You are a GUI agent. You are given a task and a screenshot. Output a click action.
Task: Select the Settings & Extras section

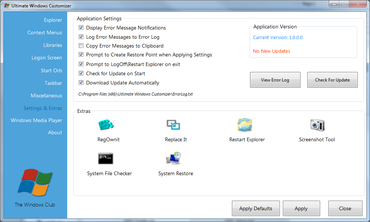[43, 108]
